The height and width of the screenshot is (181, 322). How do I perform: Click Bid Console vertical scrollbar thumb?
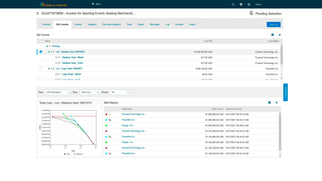point(282,55)
